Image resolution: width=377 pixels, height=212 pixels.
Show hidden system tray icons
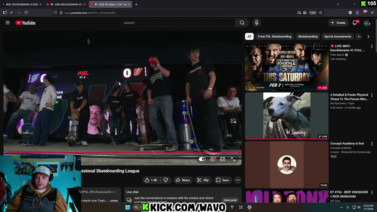pyautogui.click(x=341, y=207)
